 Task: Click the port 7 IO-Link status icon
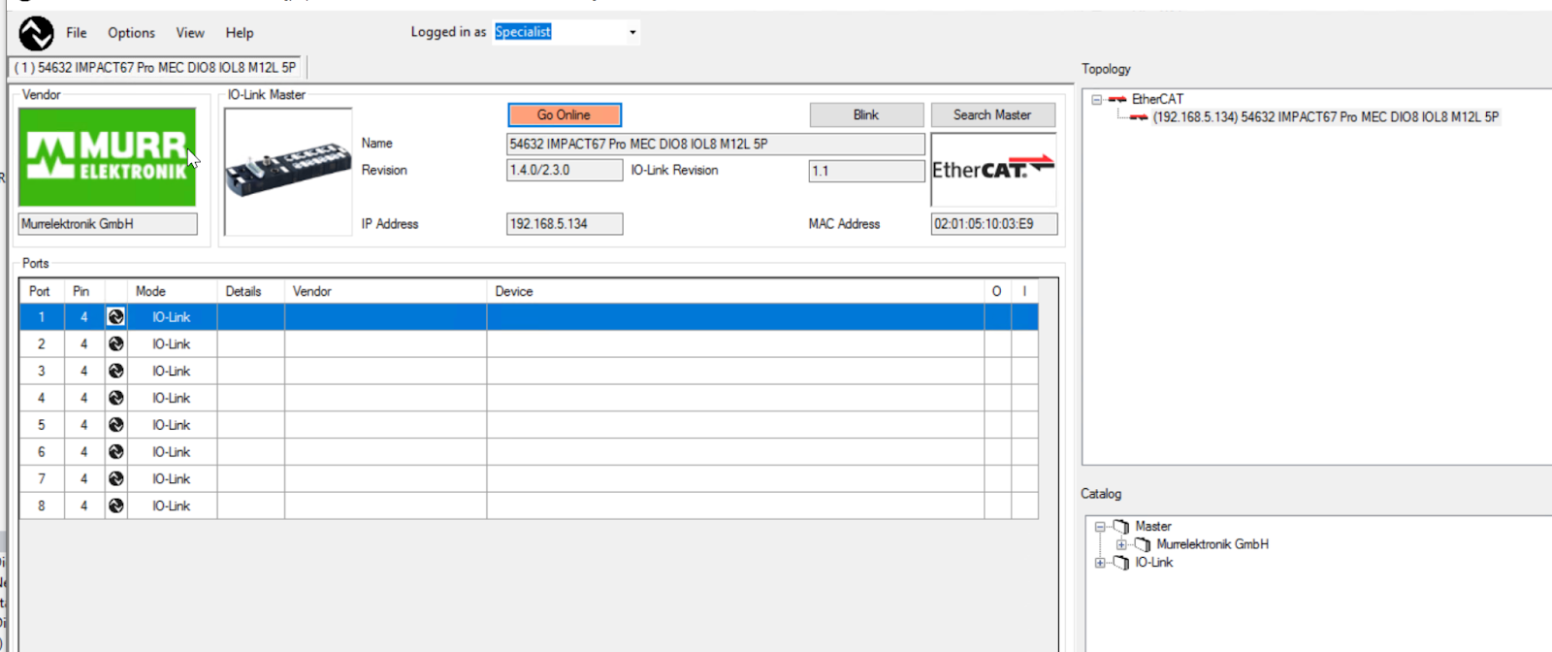click(115, 478)
